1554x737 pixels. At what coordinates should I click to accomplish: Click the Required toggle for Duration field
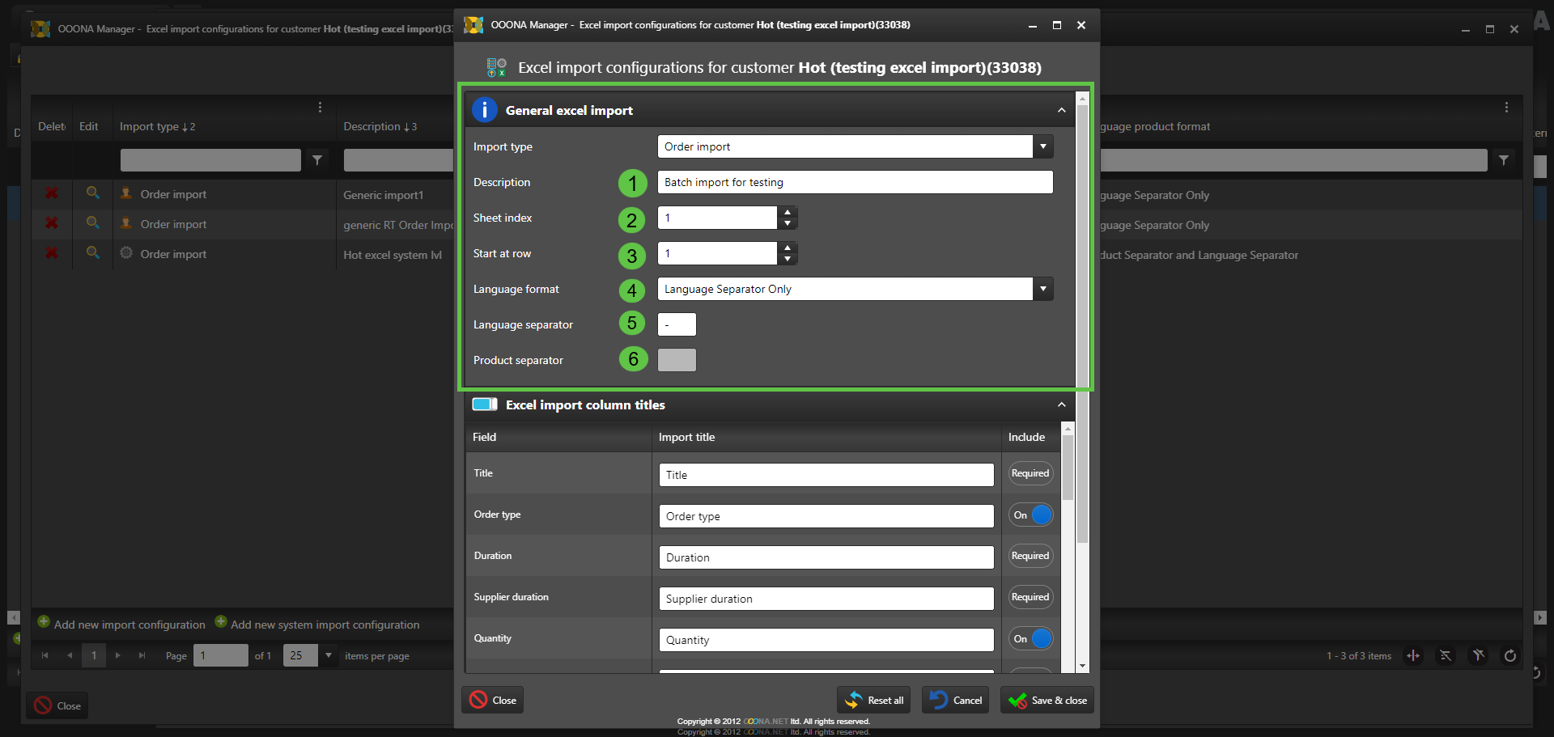1030,556
